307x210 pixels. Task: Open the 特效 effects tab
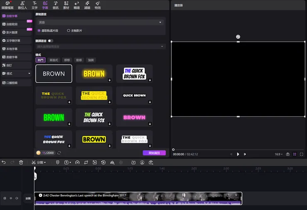coord(97,5)
